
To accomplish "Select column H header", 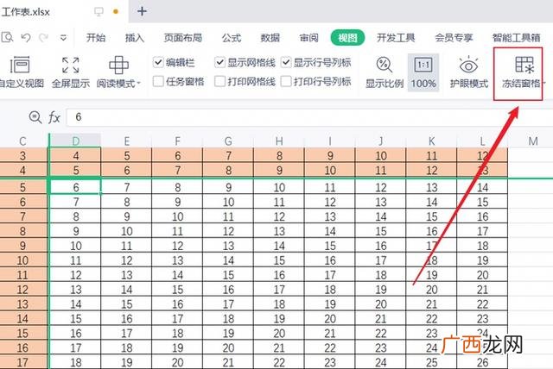I will [x=279, y=141].
